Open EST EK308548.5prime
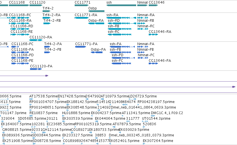The height and width of the screenshot is (145, 237). coord(82,107)
